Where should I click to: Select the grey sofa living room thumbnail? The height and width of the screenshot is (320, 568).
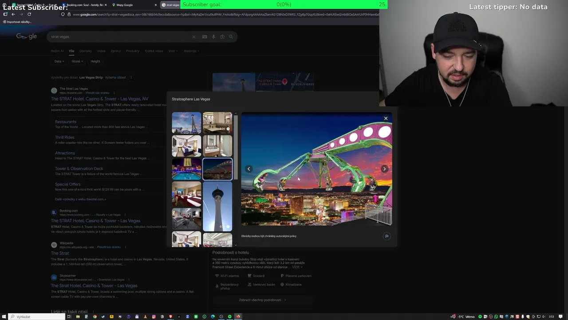[186, 219]
